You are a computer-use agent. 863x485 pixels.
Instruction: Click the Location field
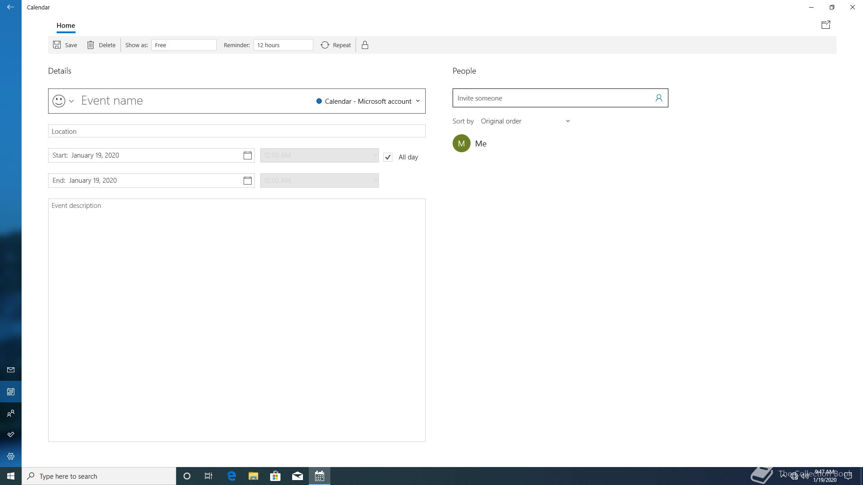[237, 131]
